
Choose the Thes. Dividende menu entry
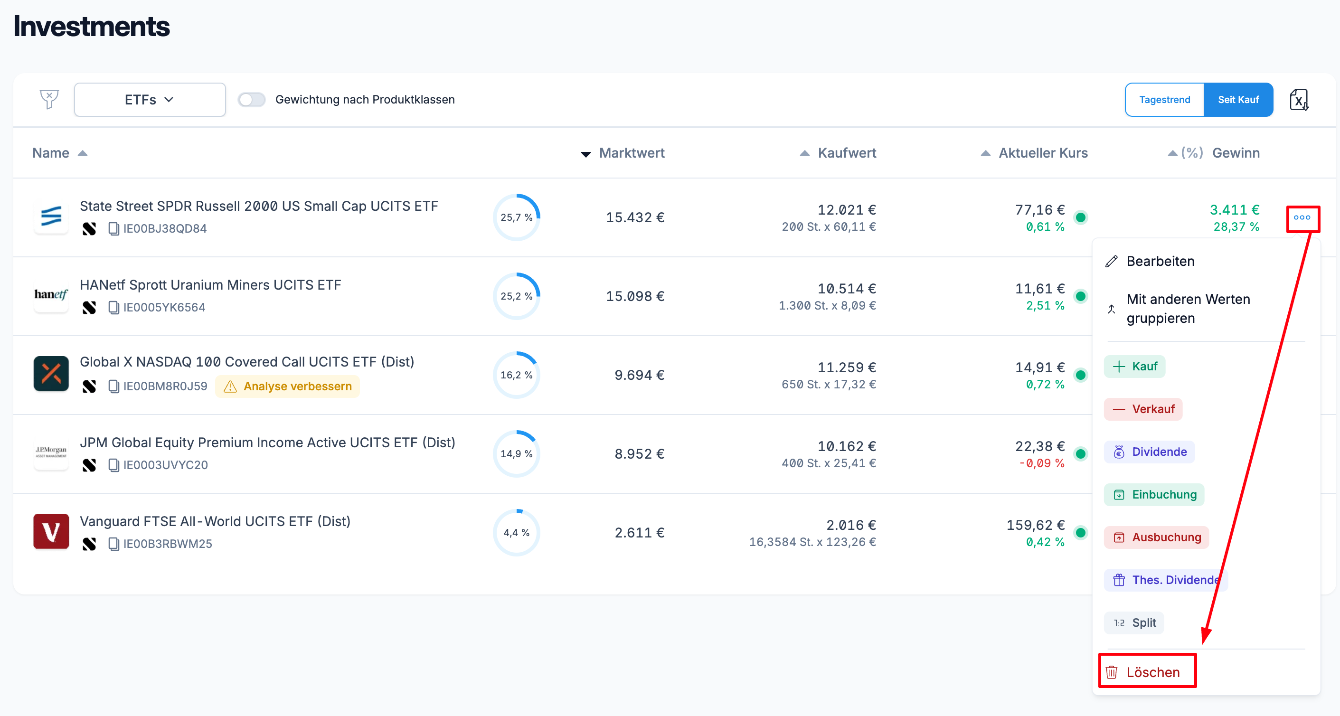1166,580
